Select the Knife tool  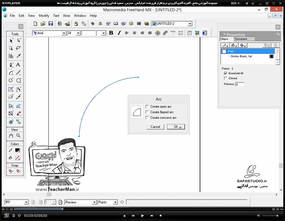pos(19,96)
